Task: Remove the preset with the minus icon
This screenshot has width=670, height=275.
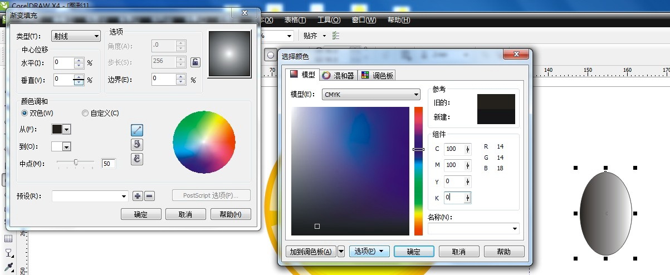Action: coord(149,196)
